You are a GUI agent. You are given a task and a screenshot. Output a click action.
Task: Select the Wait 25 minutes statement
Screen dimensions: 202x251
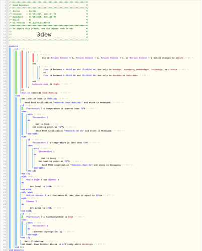pyautogui.click(x=35, y=241)
